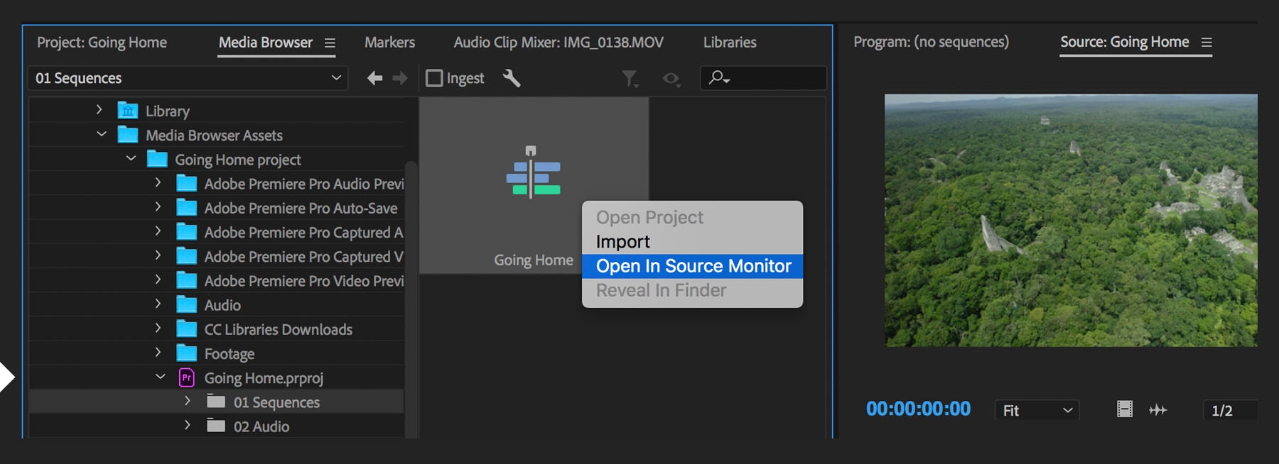The height and width of the screenshot is (464, 1279).
Task: Choose Open In Source Monitor
Action: (x=692, y=266)
